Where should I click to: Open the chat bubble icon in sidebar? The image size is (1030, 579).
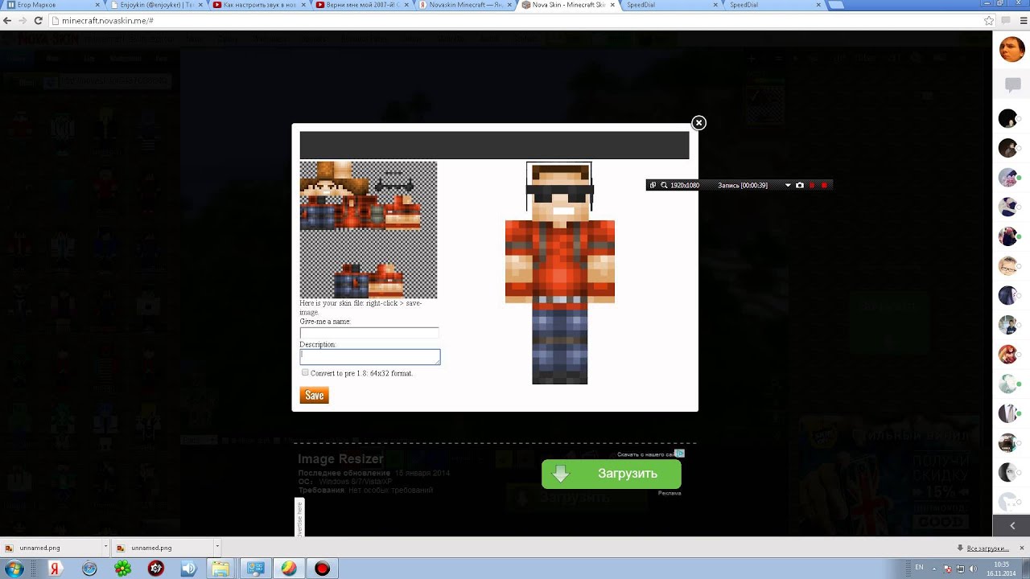1012,84
